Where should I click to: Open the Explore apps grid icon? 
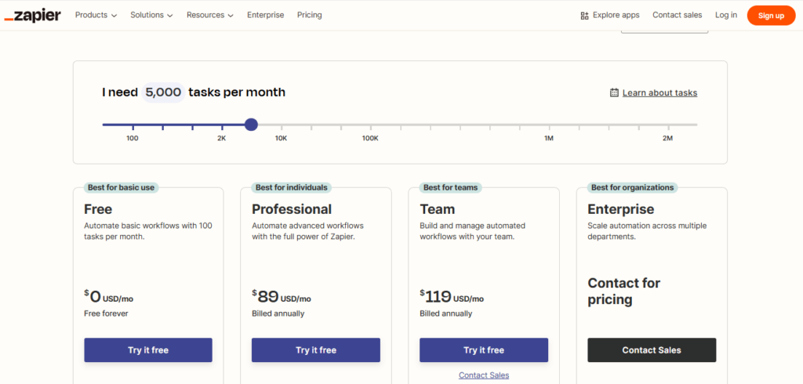(584, 16)
